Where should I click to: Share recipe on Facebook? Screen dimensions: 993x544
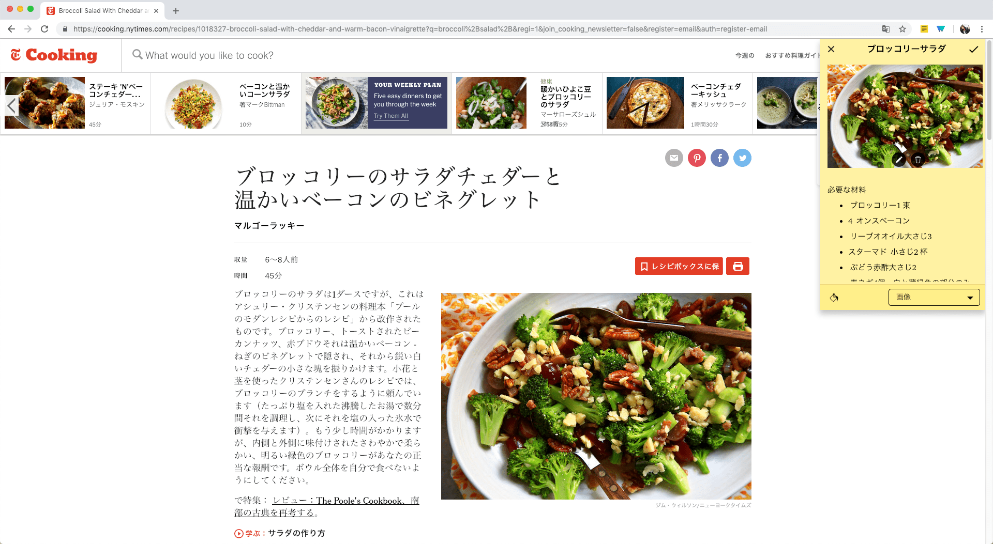click(719, 158)
